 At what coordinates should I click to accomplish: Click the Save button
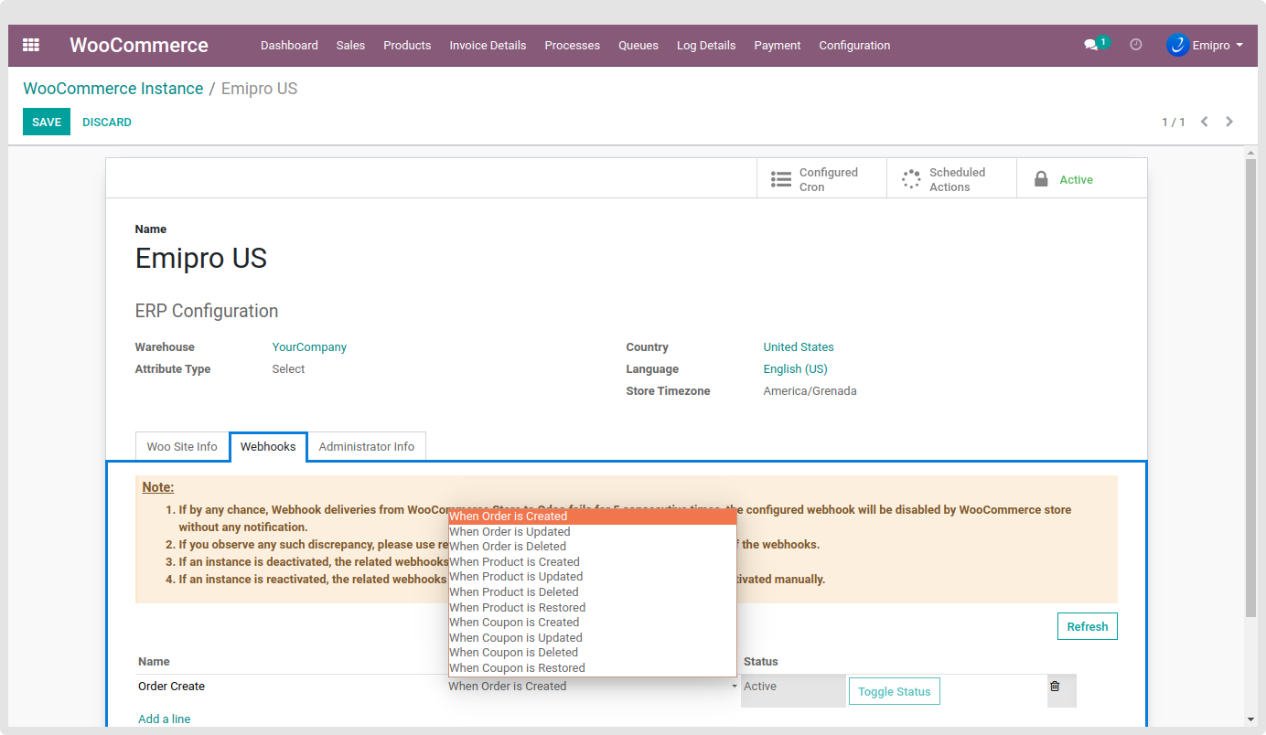coord(47,122)
